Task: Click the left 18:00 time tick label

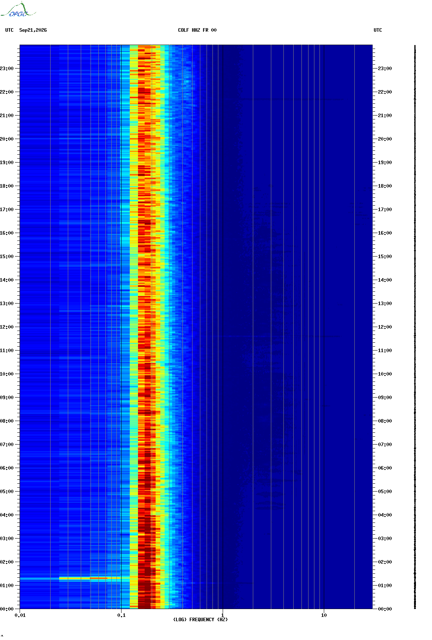Action: (x=7, y=186)
